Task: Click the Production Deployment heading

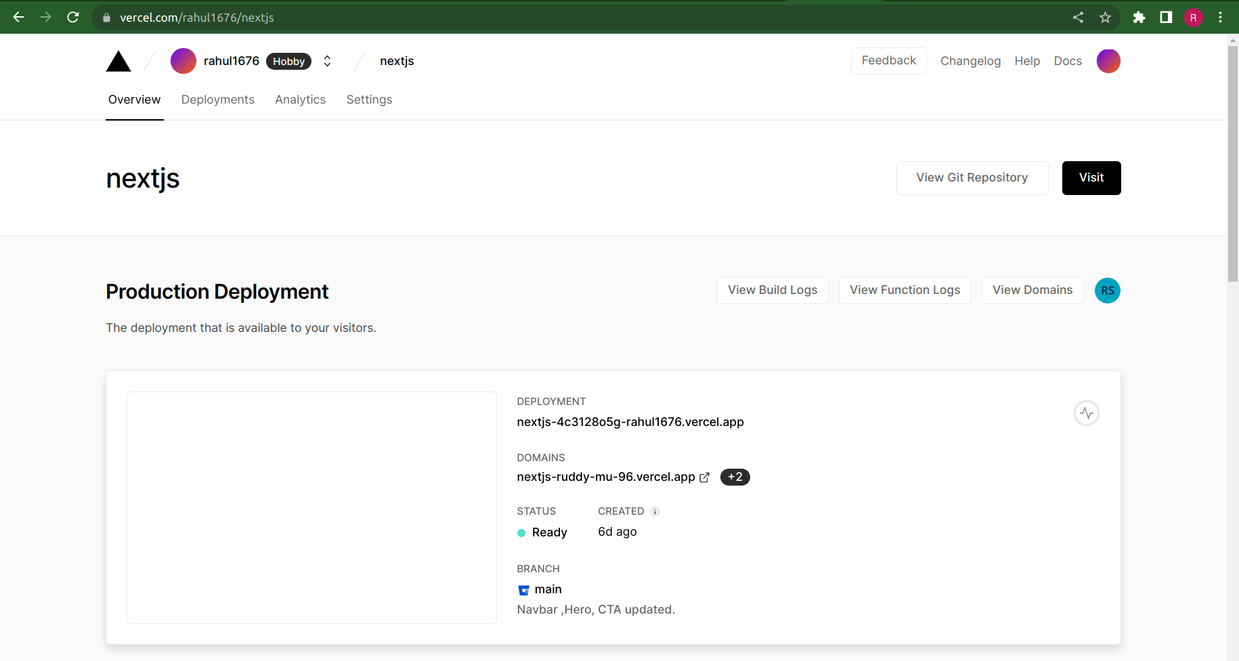Action: coord(217,292)
